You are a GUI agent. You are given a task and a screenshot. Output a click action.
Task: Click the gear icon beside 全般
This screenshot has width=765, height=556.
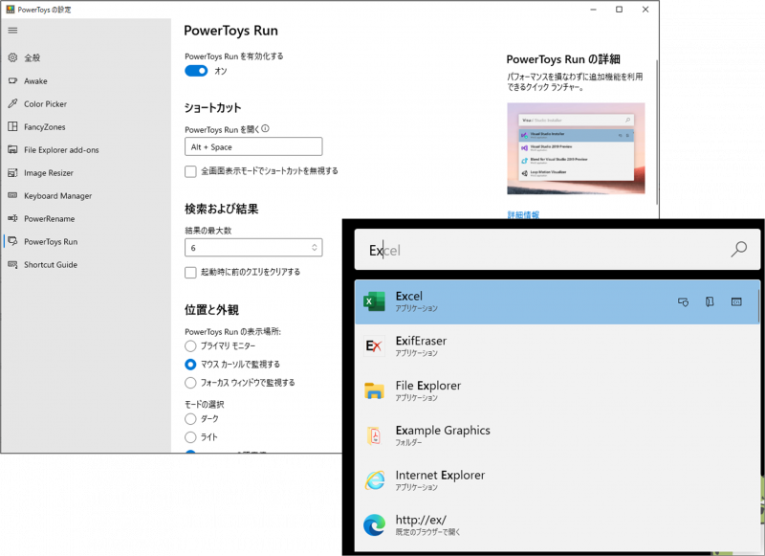point(12,57)
